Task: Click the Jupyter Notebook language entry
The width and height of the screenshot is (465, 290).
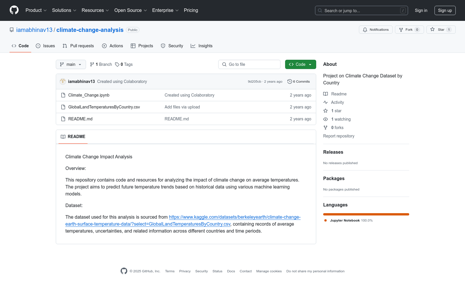Action: (x=348, y=220)
